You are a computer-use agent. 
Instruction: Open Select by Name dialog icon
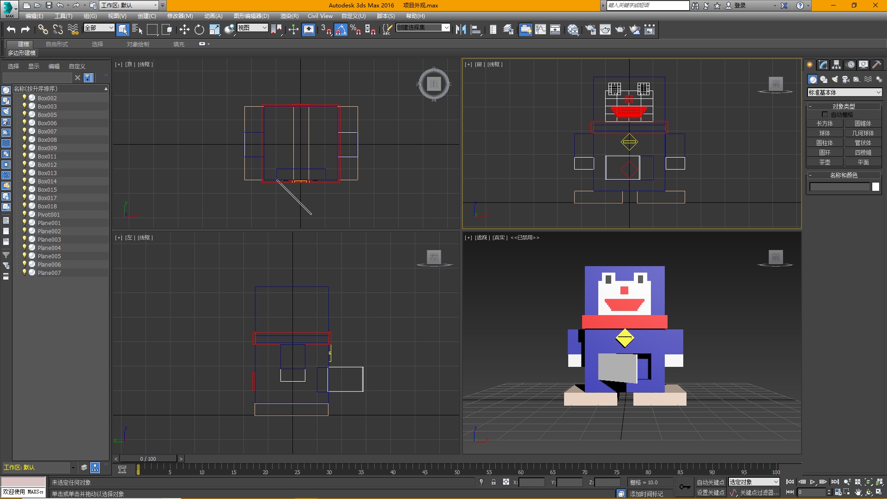click(137, 30)
